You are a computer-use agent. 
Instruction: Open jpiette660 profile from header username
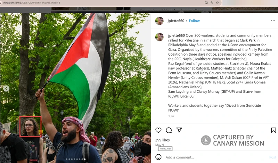(176, 21)
